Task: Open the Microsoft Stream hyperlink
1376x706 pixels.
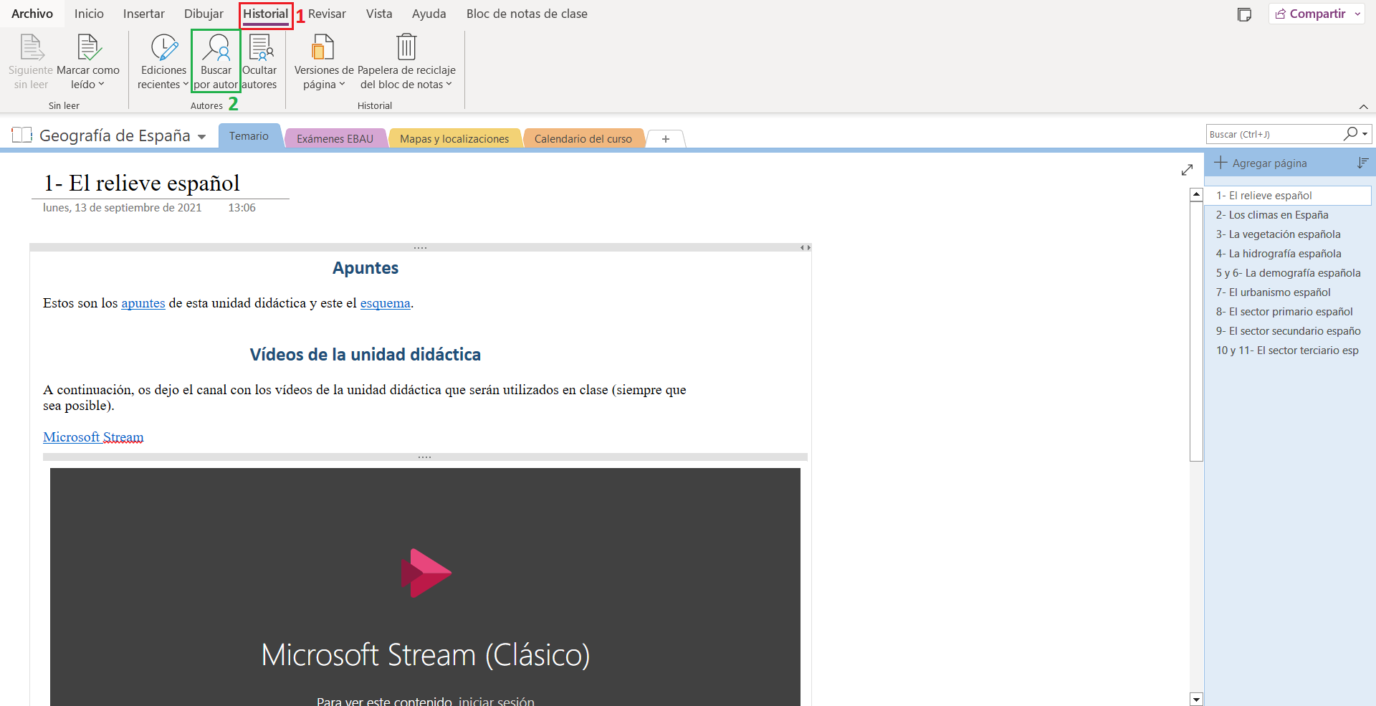Action: [x=93, y=437]
